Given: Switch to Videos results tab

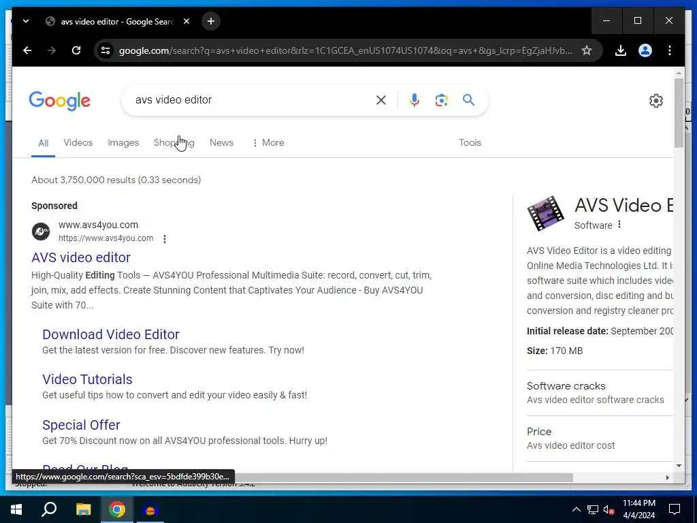Looking at the screenshot, I should 78,143.
